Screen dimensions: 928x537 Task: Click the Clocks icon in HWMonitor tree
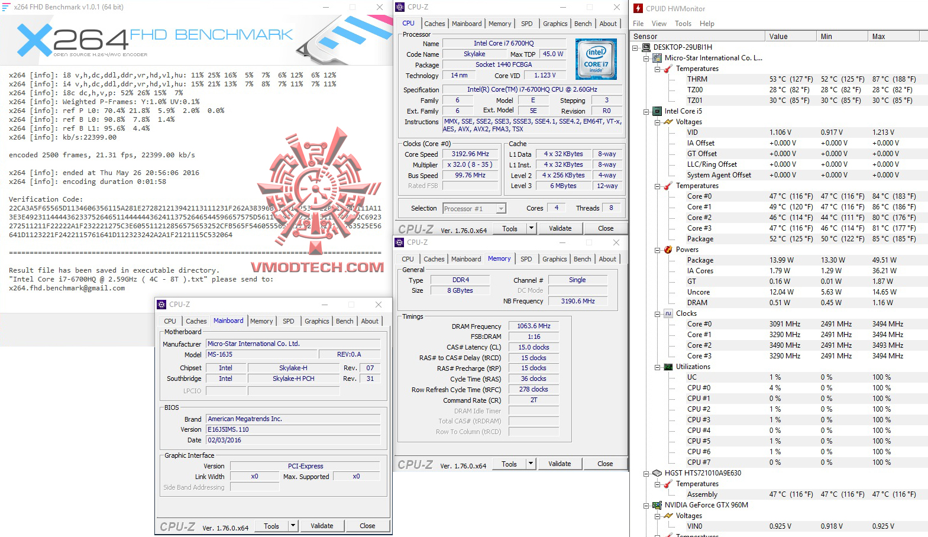(668, 313)
